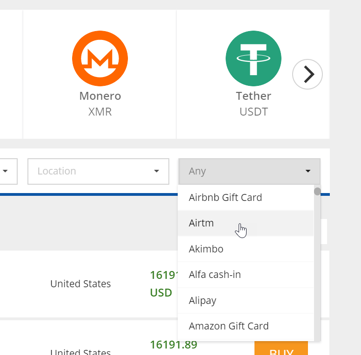Viewport: 361px width, 355px height.
Task: Show next coins with the right arrow
Action: (x=308, y=74)
